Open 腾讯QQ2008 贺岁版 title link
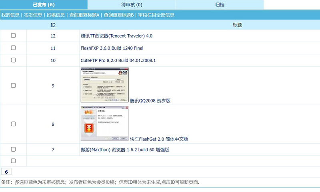 150,101
